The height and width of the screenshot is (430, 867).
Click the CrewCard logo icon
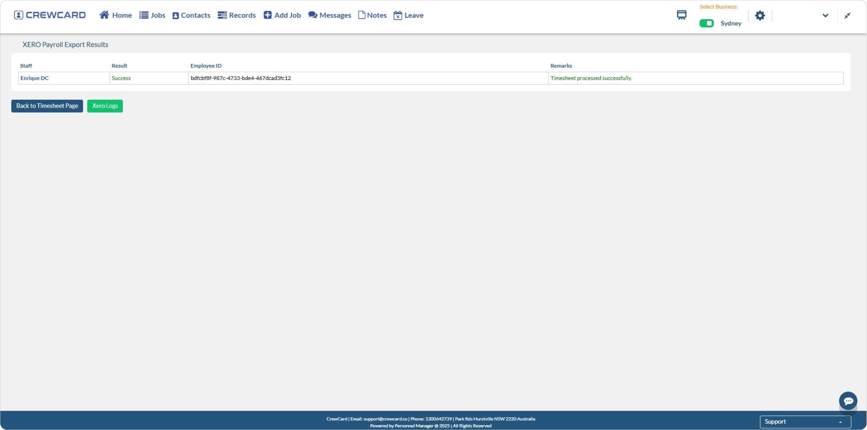[x=18, y=15]
